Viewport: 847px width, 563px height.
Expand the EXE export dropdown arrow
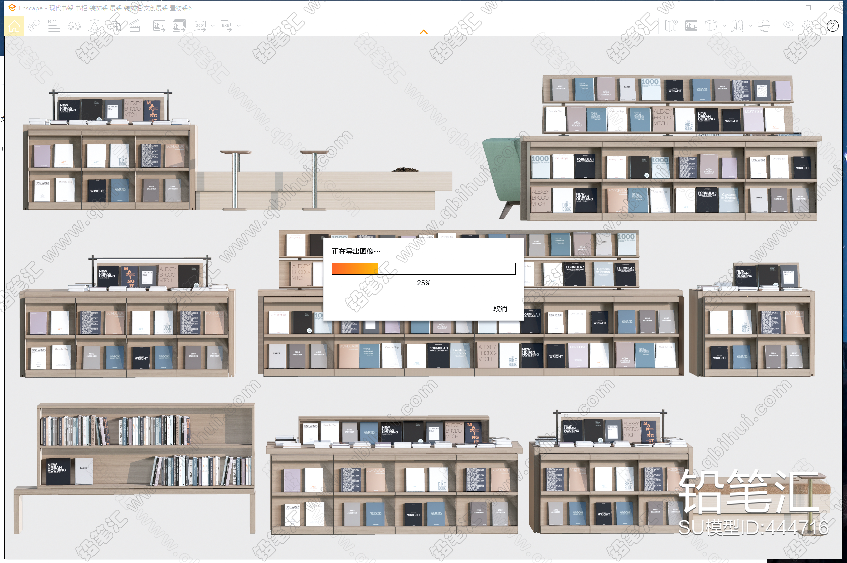[239, 26]
